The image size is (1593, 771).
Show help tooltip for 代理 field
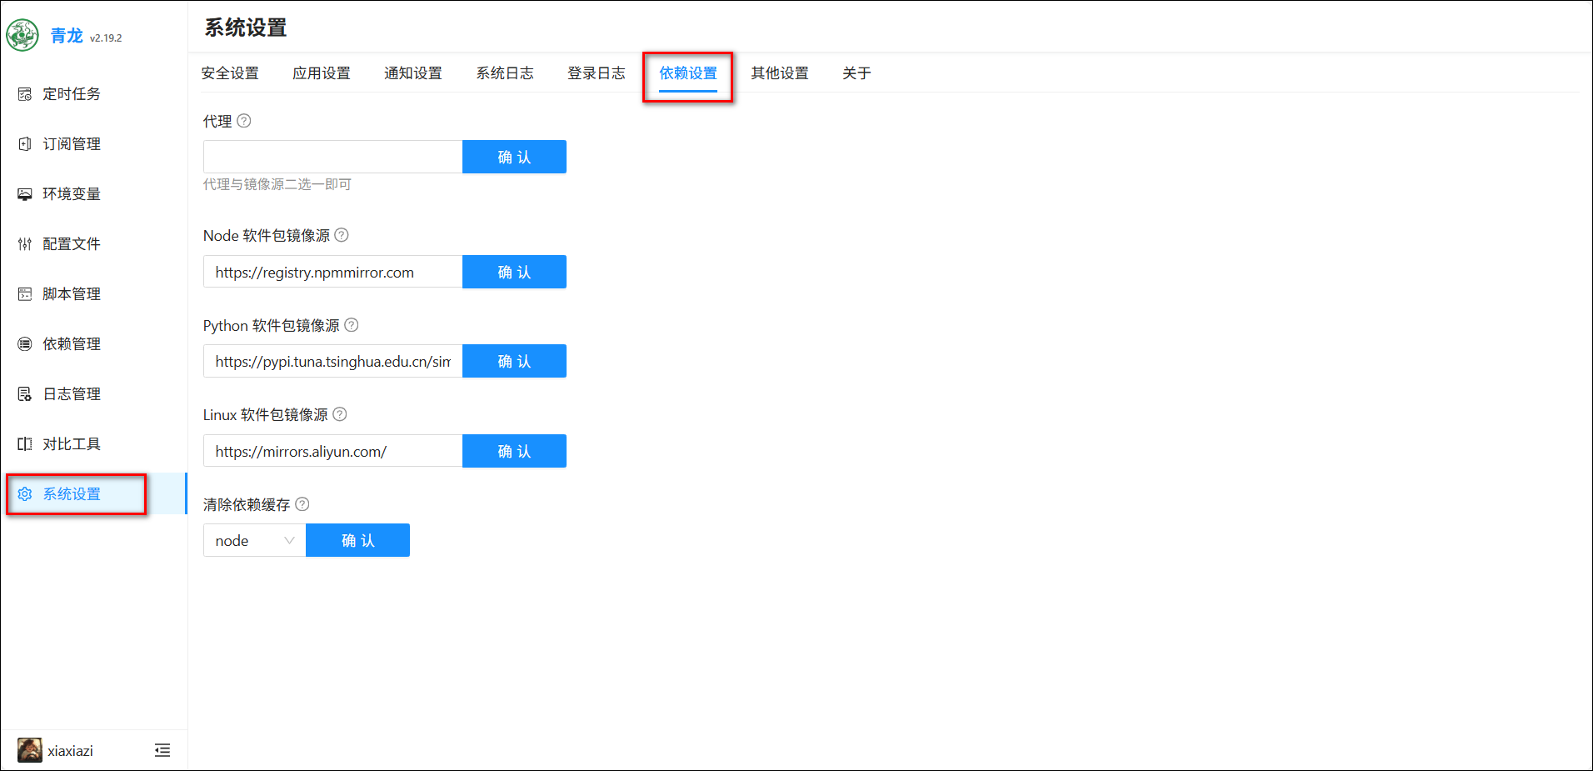click(244, 121)
